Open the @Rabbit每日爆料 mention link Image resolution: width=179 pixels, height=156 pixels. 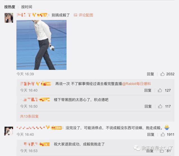[x=136, y=84]
